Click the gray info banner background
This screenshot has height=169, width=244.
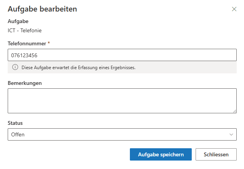(x=184, y=68)
